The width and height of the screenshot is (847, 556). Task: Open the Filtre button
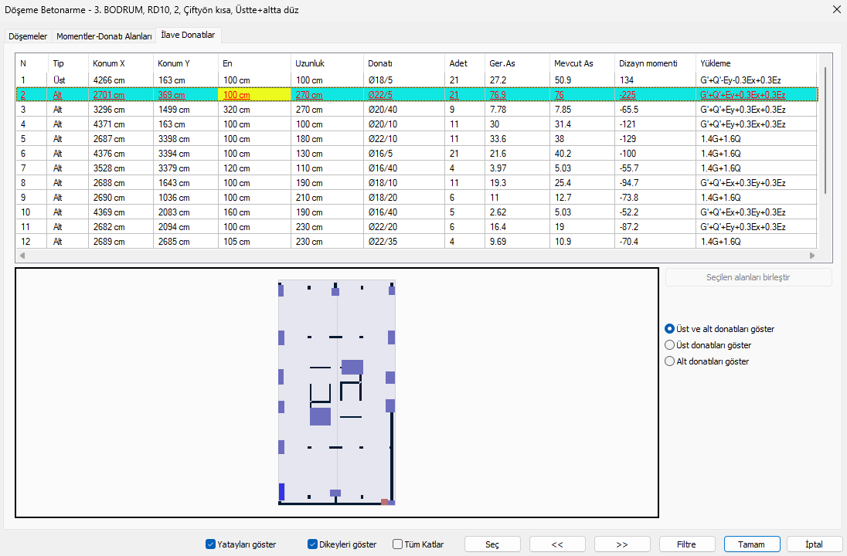687,544
